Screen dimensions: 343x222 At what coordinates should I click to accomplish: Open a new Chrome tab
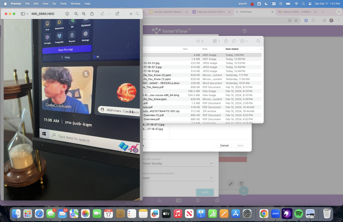click(x=322, y=12)
